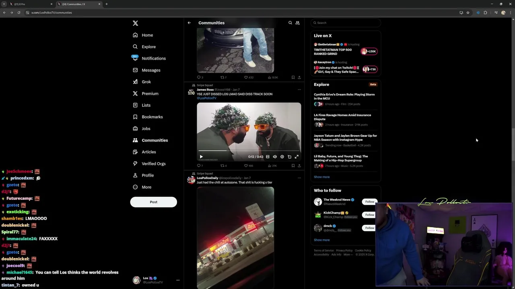This screenshot has width=515, height=289.
Task: Open the three-dot menu on James Ross post
Action: coord(299,90)
